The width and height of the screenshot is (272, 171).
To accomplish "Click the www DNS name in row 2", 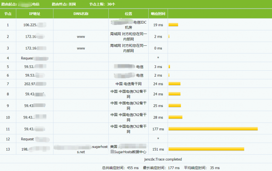I will [x=81, y=37].
